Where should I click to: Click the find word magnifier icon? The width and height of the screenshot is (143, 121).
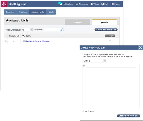click(x=62, y=29)
